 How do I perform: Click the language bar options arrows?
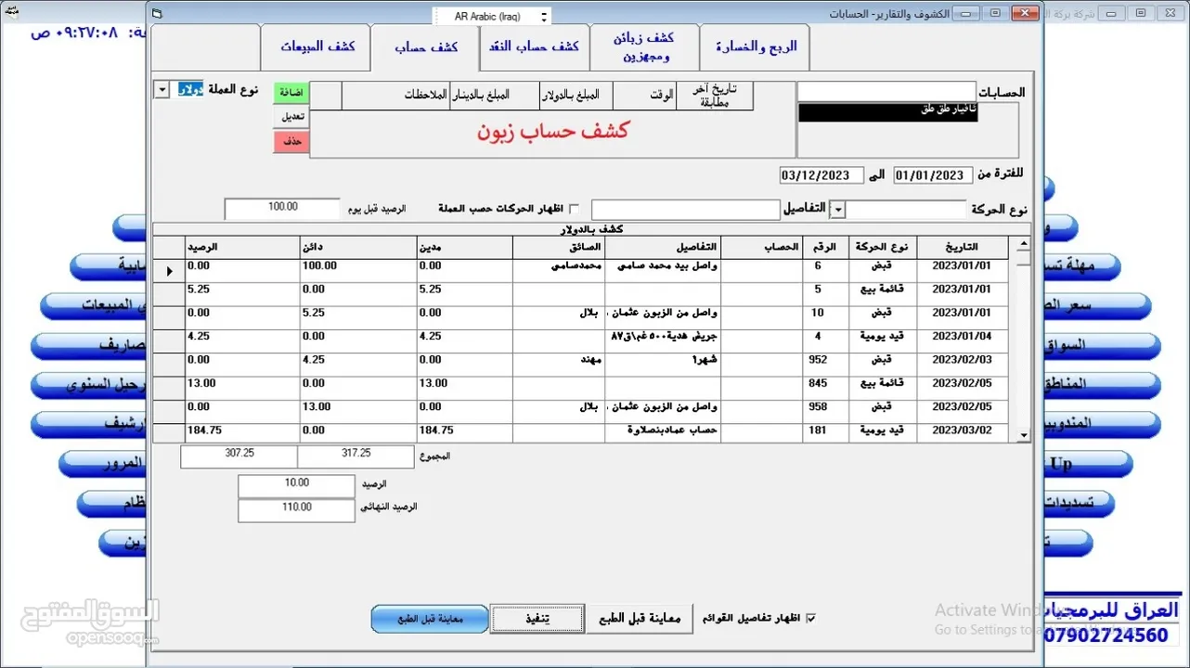coord(544,16)
